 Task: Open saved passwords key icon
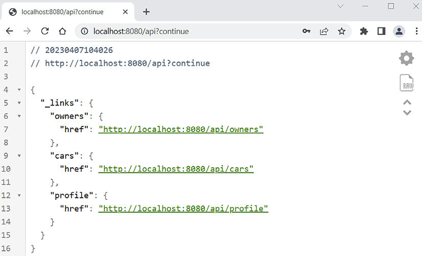click(x=306, y=31)
